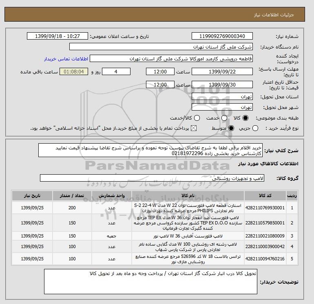
Task: Click the response deadline time field 12:00
Action: point(160,71)
